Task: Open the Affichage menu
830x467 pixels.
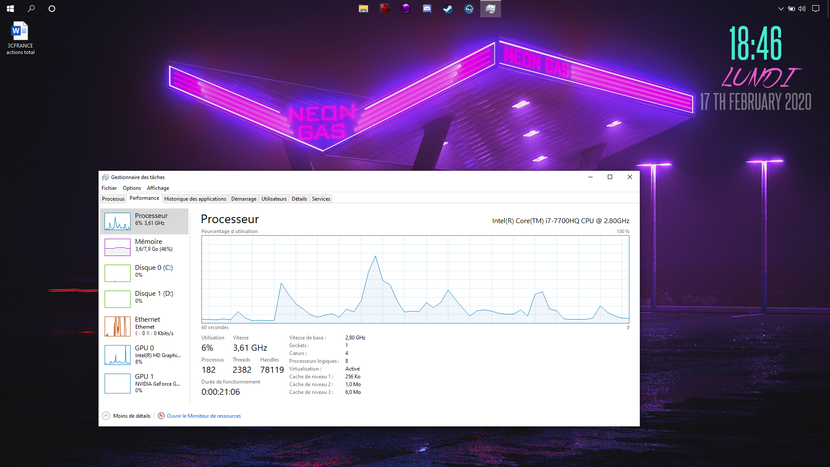Action: pyautogui.click(x=158, y=188)
